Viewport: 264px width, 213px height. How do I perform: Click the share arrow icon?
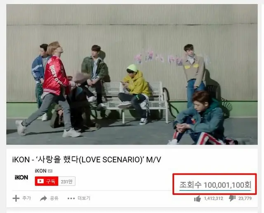coord(43,199)
